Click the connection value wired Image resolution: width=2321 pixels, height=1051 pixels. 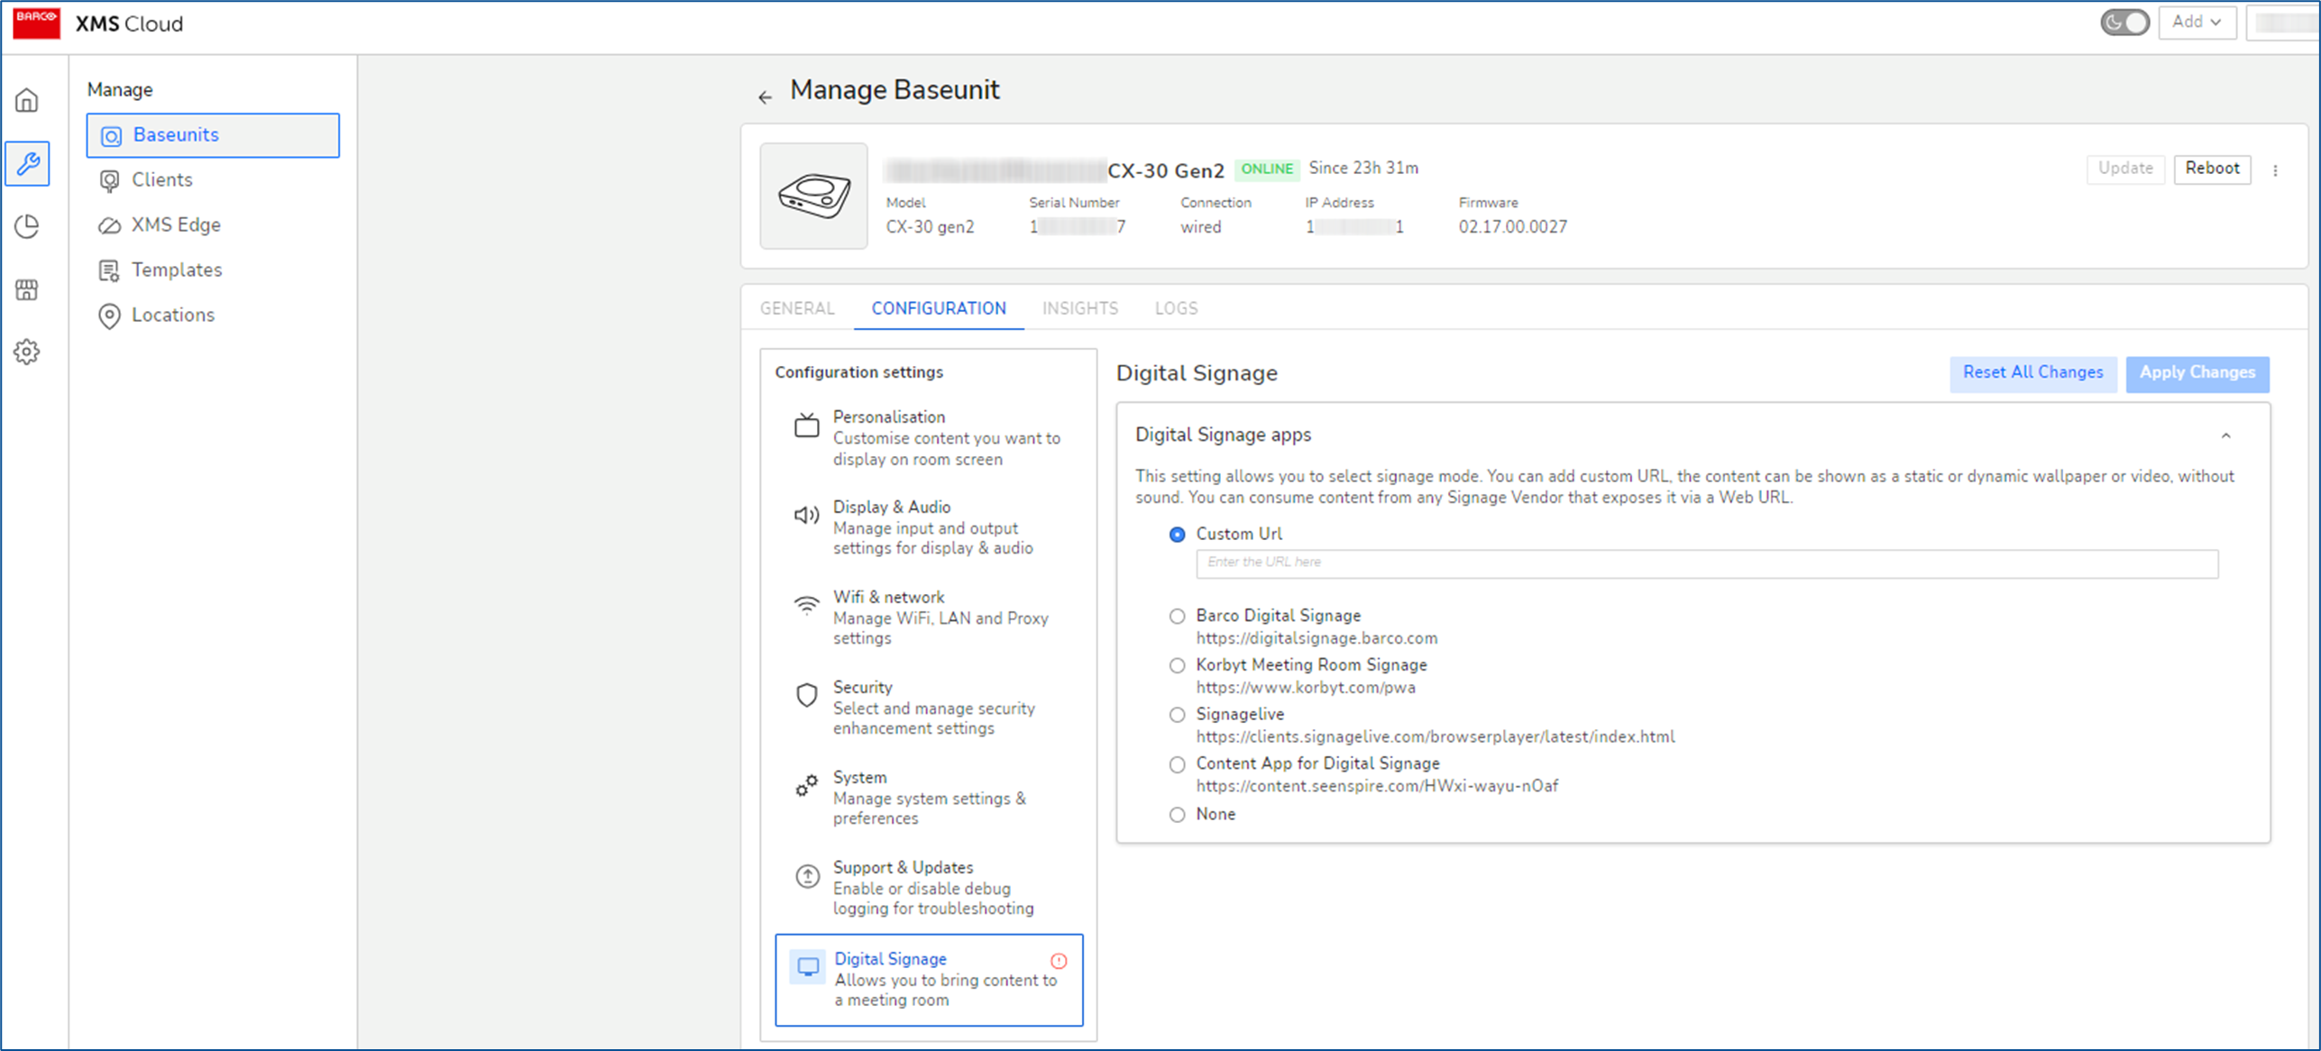pos(1200,227)
